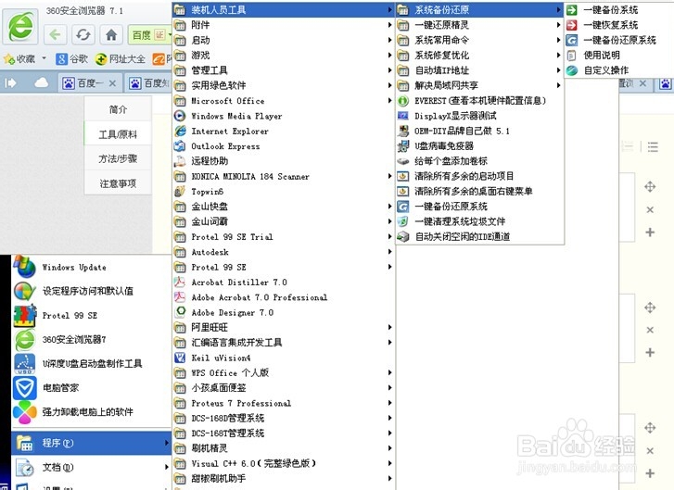Open the WPS Office 个人版 folder
This screenshot has width=674, height=490.
(284, 372)
